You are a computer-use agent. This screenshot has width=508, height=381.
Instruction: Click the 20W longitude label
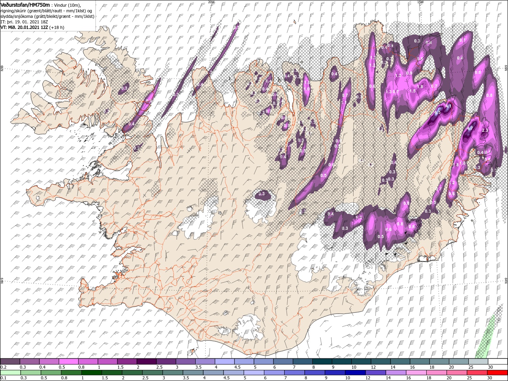[x=211, y=2]
